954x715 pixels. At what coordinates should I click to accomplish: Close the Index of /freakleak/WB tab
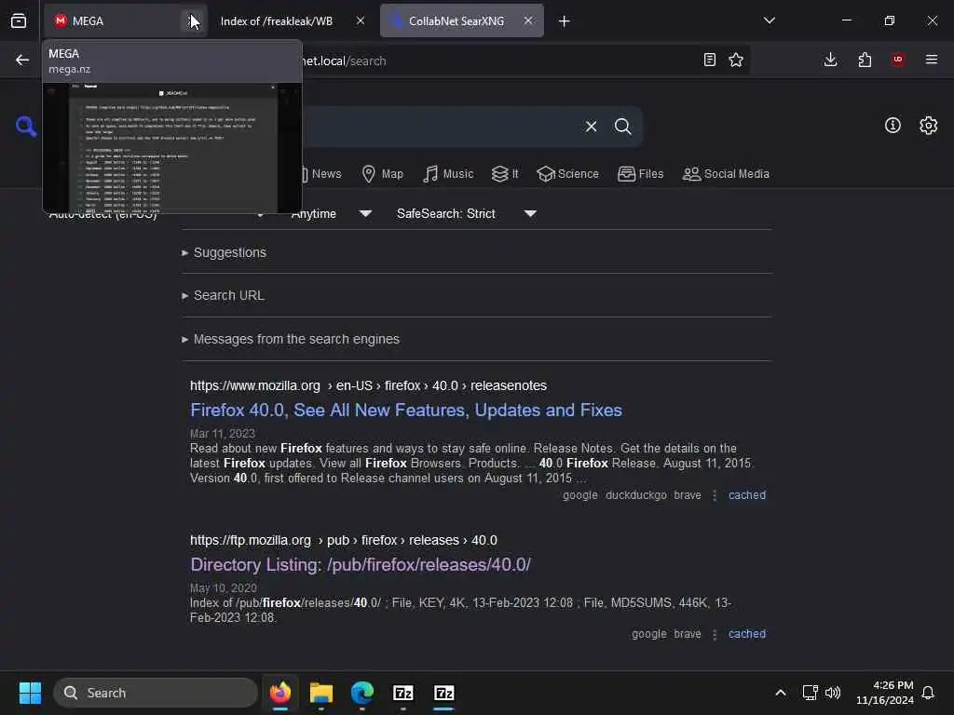[361, 20]
